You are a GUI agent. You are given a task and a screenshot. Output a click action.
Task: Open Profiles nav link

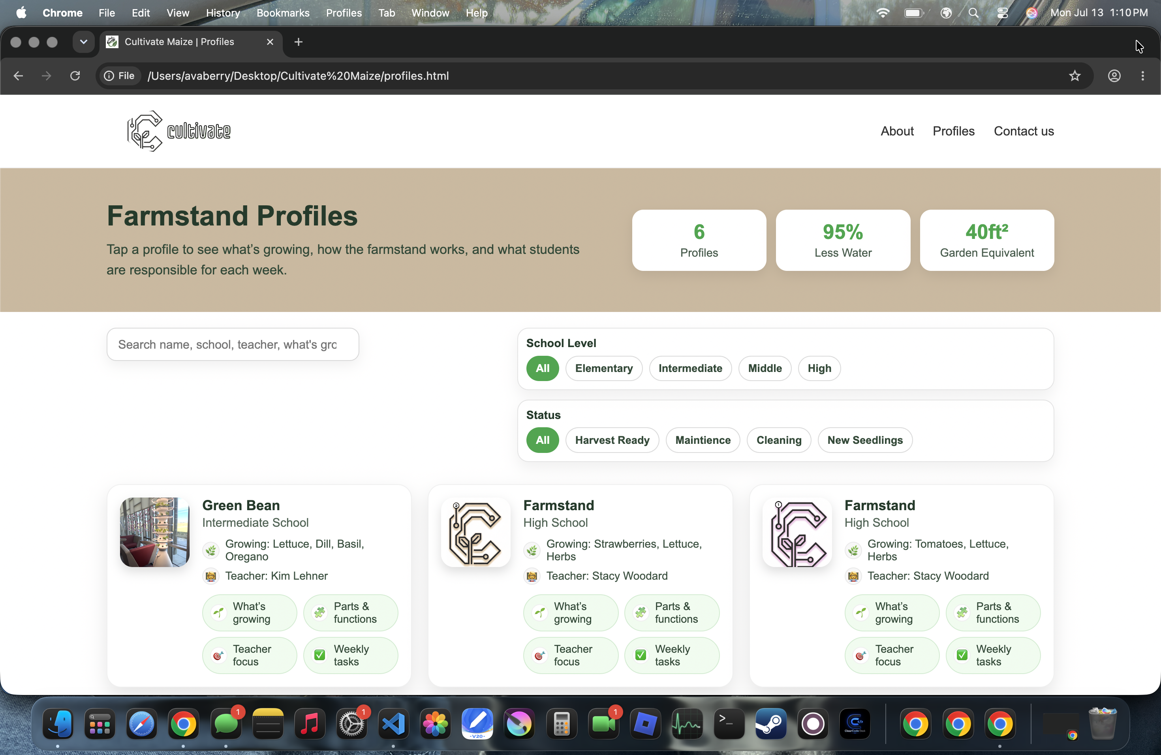(x=953, y=131)
